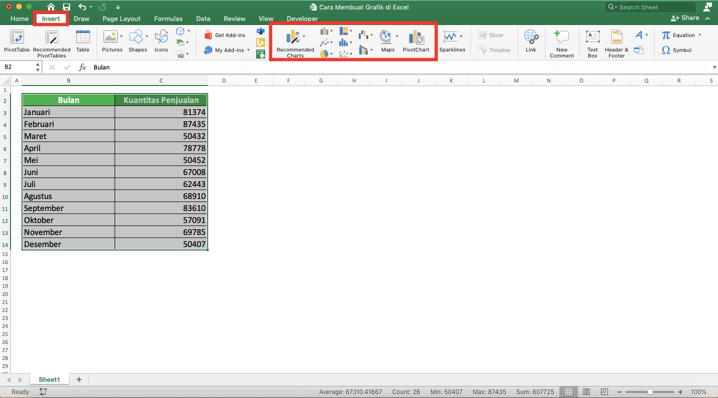The width and height of the screenshot is (718, 398).
Task: Open Recommended PivotTables
Action: (52, 44)
